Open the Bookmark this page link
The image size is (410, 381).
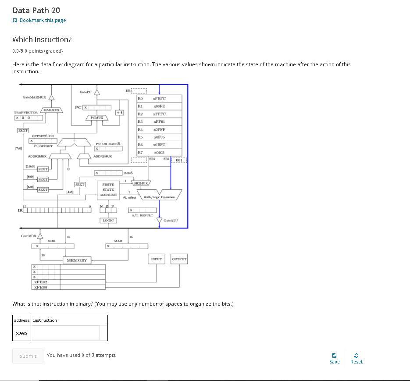click(43, 20)
